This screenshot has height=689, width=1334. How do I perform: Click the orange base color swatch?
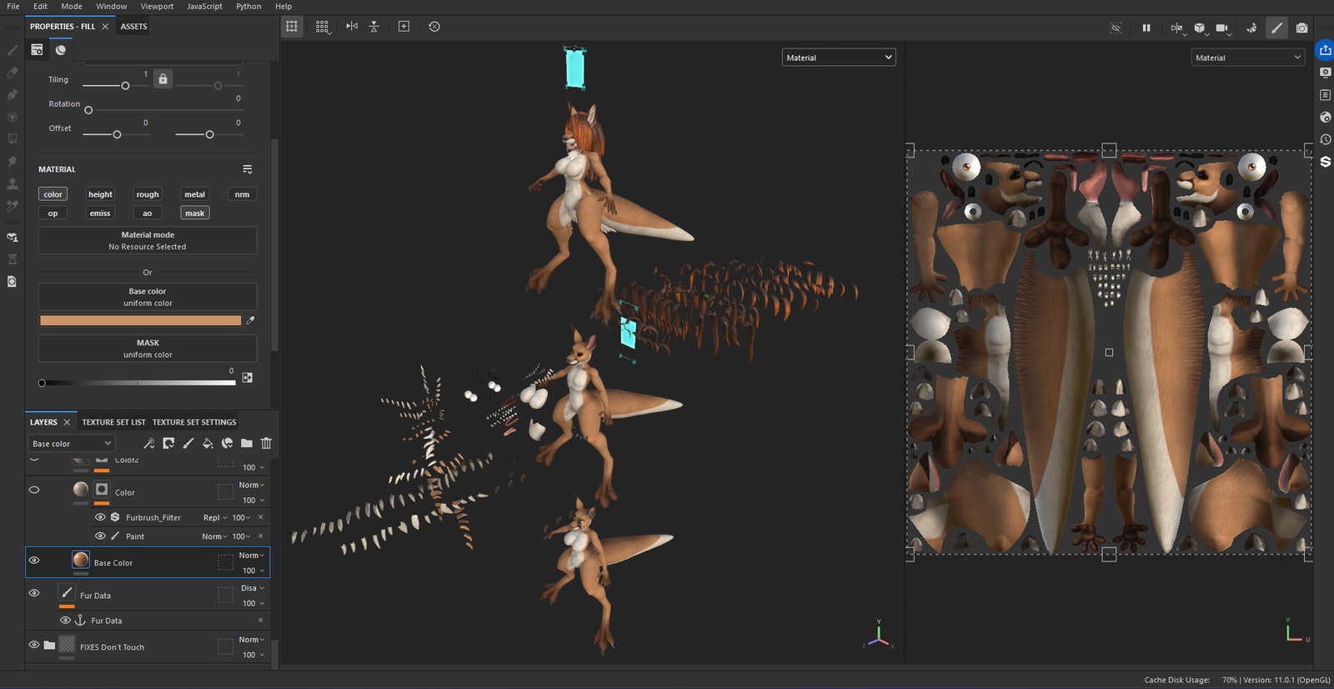tap(140, 320)
